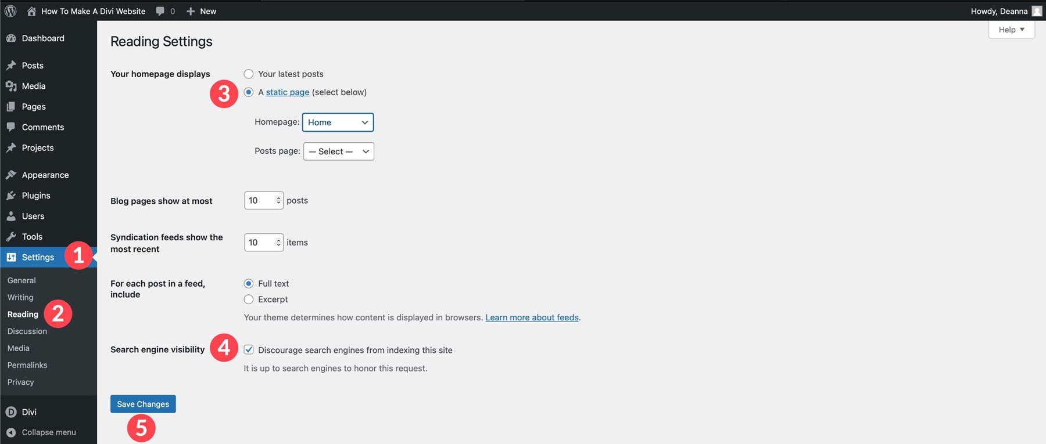Go to the Posts menu

[49, 66]
